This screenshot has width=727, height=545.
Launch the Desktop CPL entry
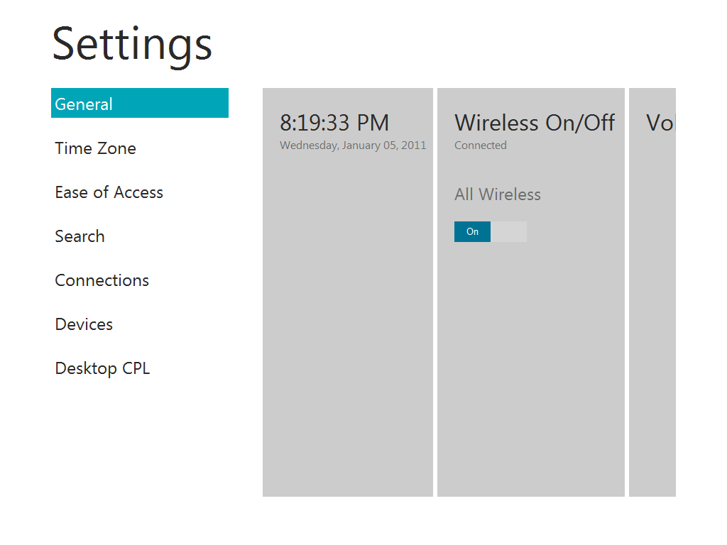tap(102, 368)
